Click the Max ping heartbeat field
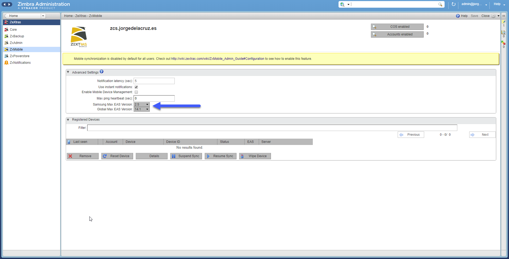The width and height of the screenshot is (509, 259). pyautogui.click(x=154, y=98)
